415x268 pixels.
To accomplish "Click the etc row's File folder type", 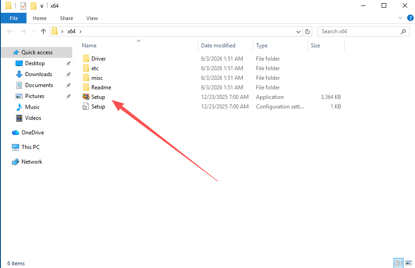I will coord(267,68).
